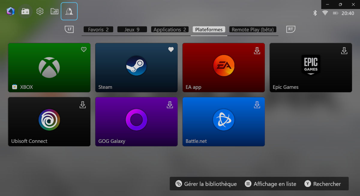Image resolution: width=360 pixels, height=196 pixels.
Task: Open the Remote Play (bêta) tab
Action: pyautogui.click(x=253, y=29)
